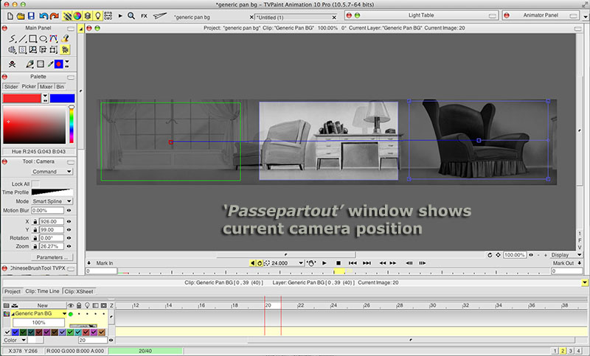Click the stick-figure icon in Main Panel

click(x=12, y=64)
